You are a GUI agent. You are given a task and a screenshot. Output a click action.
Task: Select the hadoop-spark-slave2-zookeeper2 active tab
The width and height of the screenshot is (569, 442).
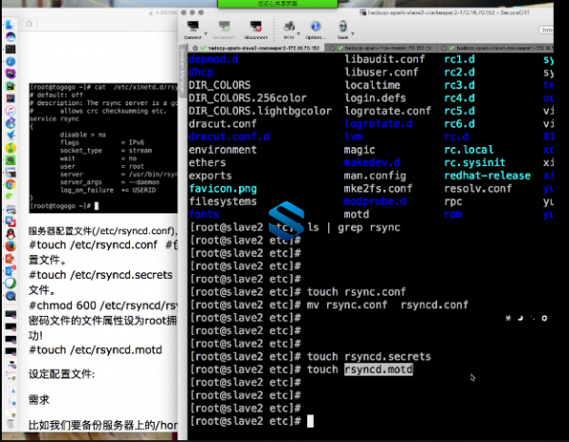pos(256,48)
